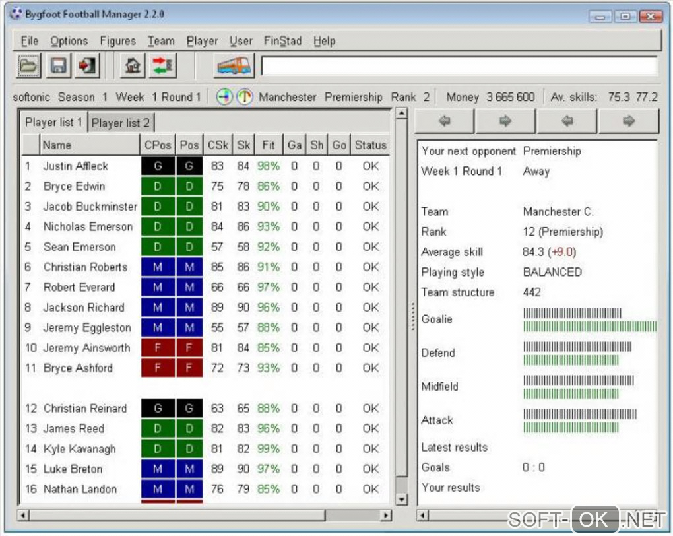Open the File menu
This screenshot has width=673, height=536.
30,41
